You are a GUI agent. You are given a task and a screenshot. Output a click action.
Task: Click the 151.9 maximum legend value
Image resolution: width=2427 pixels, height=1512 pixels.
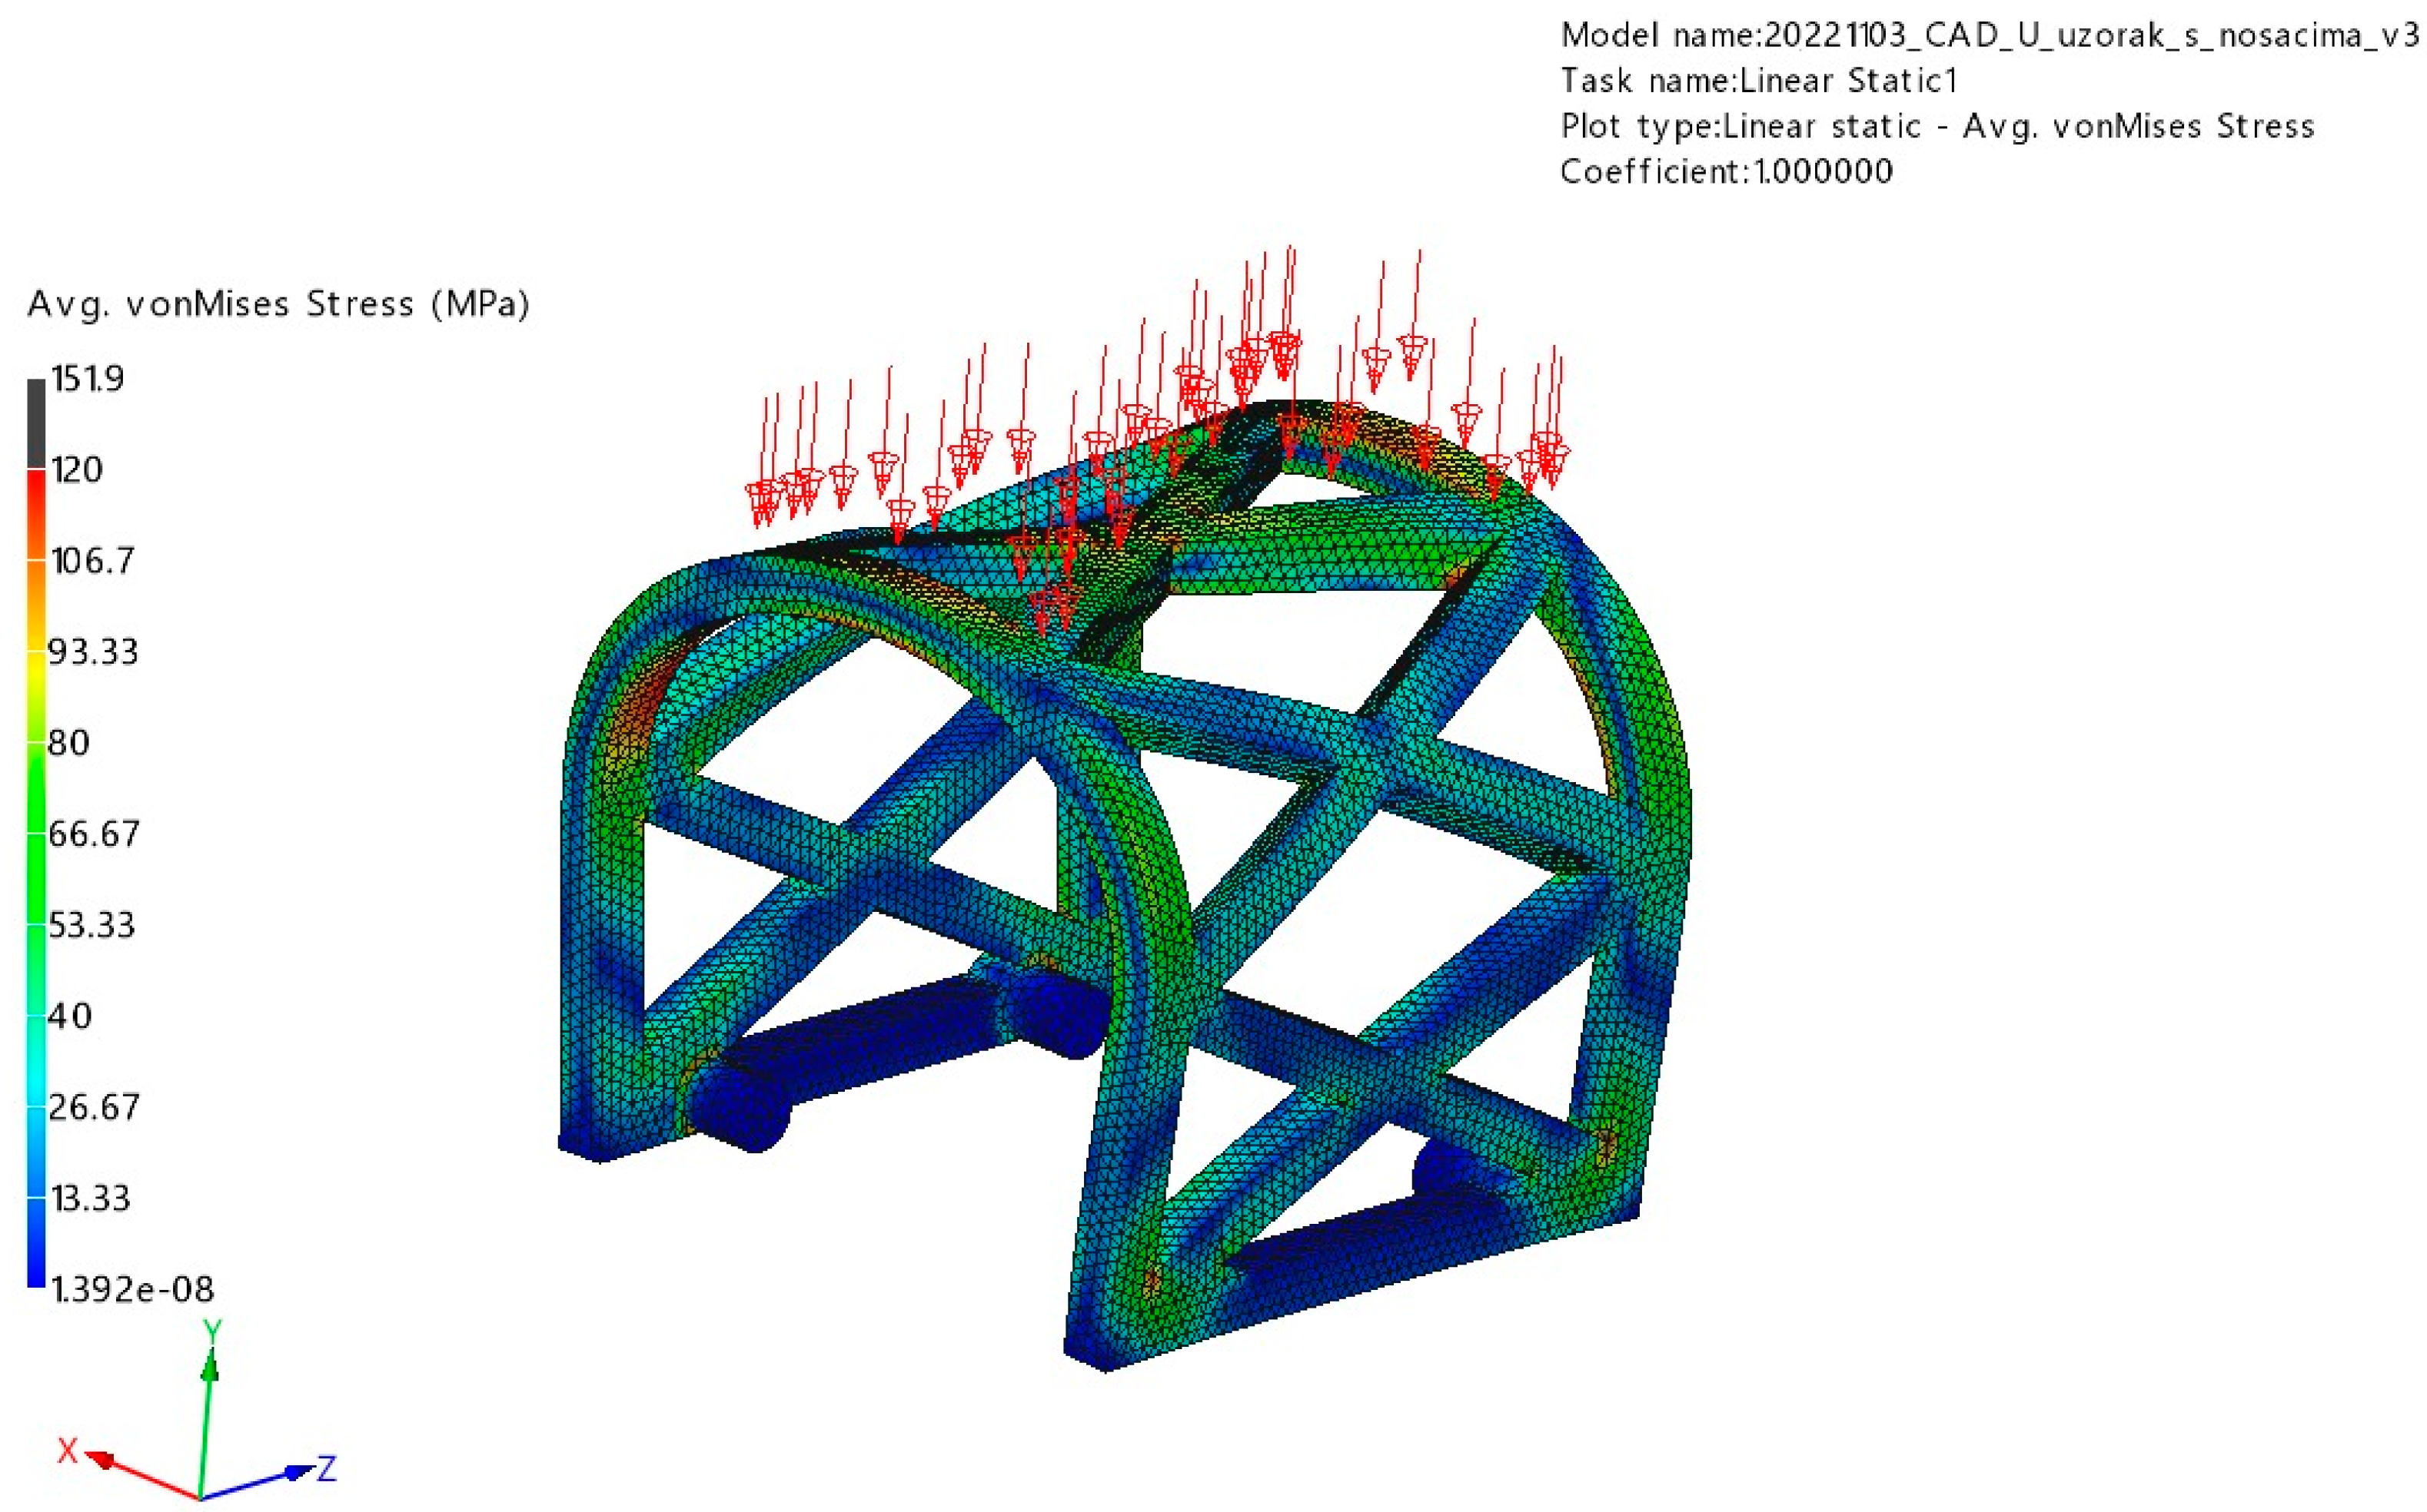(87, 379)
